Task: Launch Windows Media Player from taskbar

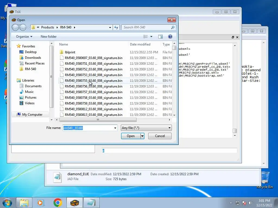Action: (x=41, y=203)
